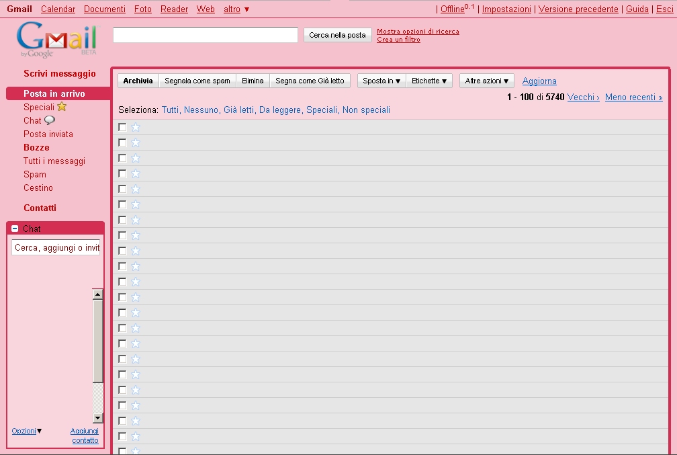Viewport: 677px width, 455px height.
Task: Select the fourth message row's checkbox
Action: click(122, 173)
